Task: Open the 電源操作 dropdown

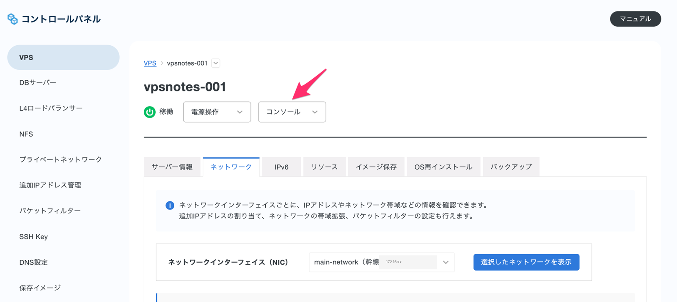Action: pyautogui.click(x=217, y=112)
